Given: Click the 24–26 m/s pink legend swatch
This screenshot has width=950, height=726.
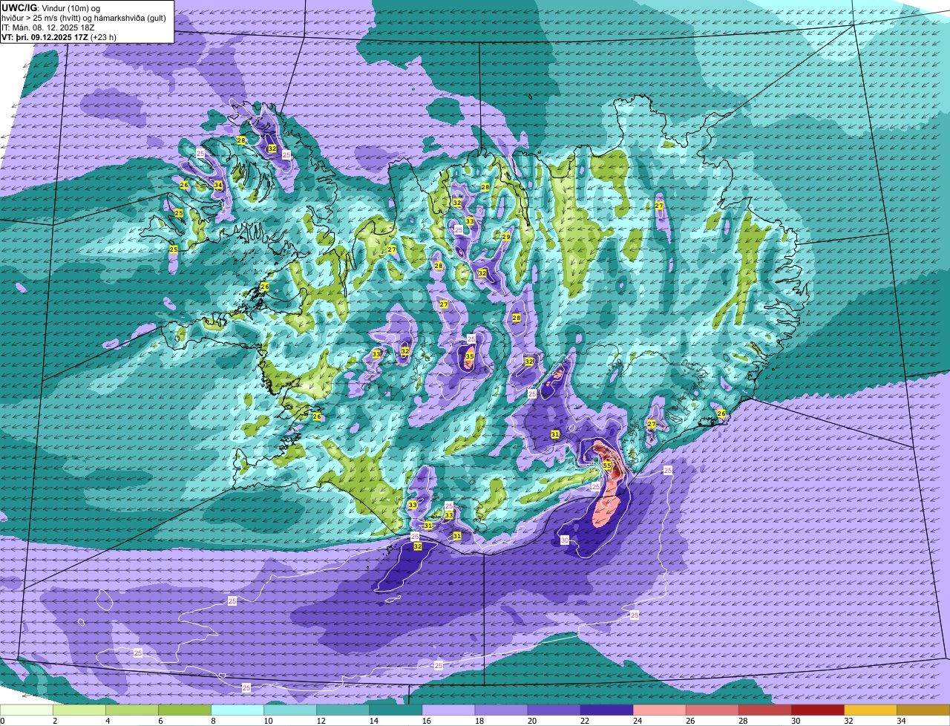Looking at the screenshot, I should coord(659,710).
